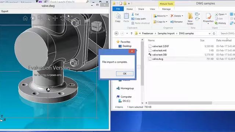Open the Copy to dropdown
This screenshot has width=235, height=132.
click(x=160, y=22)
